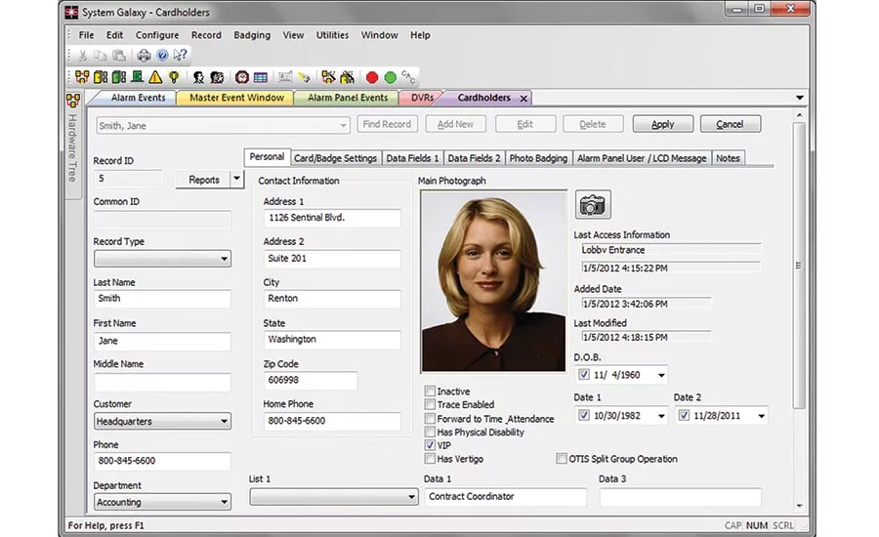879x537 pixels.
Task: Click the lightbulb toolbar icon
Action: coord(174,77)
